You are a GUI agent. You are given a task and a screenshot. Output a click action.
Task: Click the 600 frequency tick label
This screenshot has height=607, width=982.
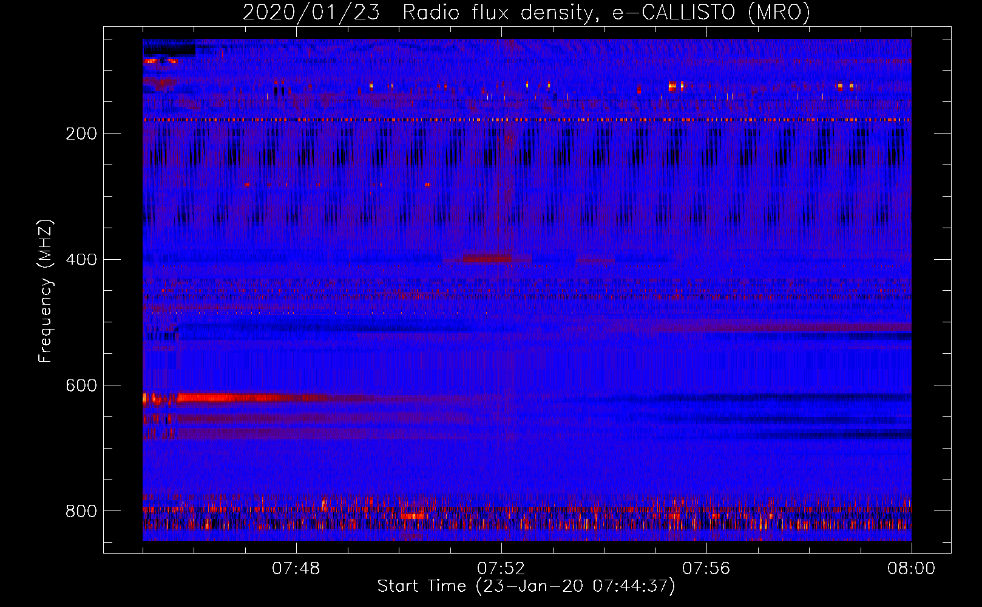pos(81,386)
